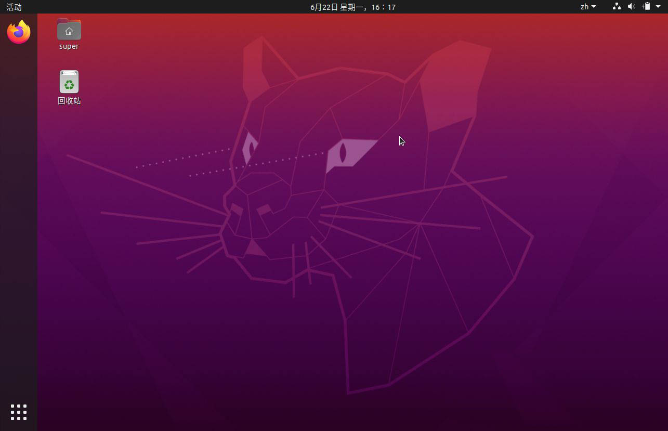Open the zh input source dropdown

click(588, 7)
